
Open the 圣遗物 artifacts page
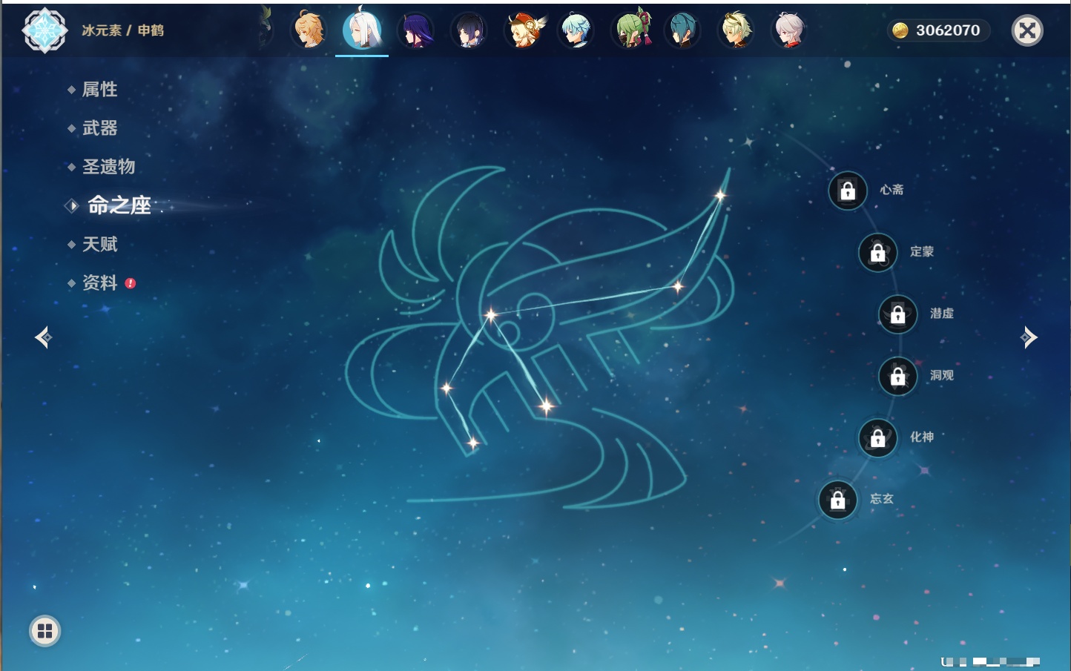[x=108, y=167]
